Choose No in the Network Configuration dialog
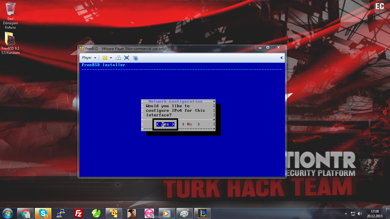The image size is (390, 219). pyautogui.click(x=191, y=124)
